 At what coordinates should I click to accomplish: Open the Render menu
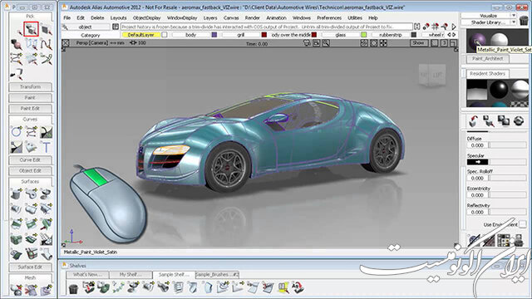click(252, 17)
